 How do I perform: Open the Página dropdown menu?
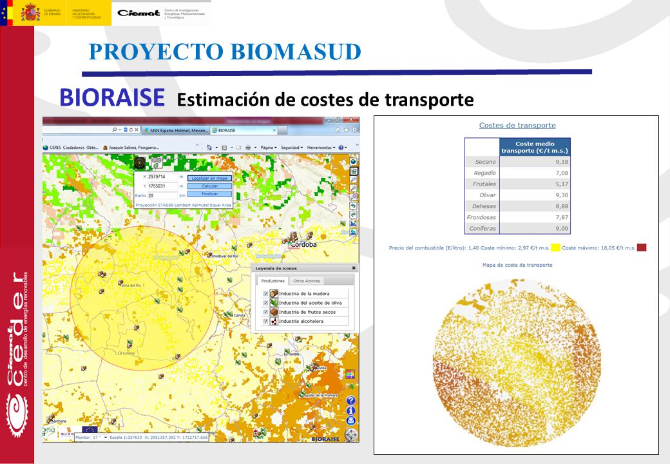[x=269, y=148]
